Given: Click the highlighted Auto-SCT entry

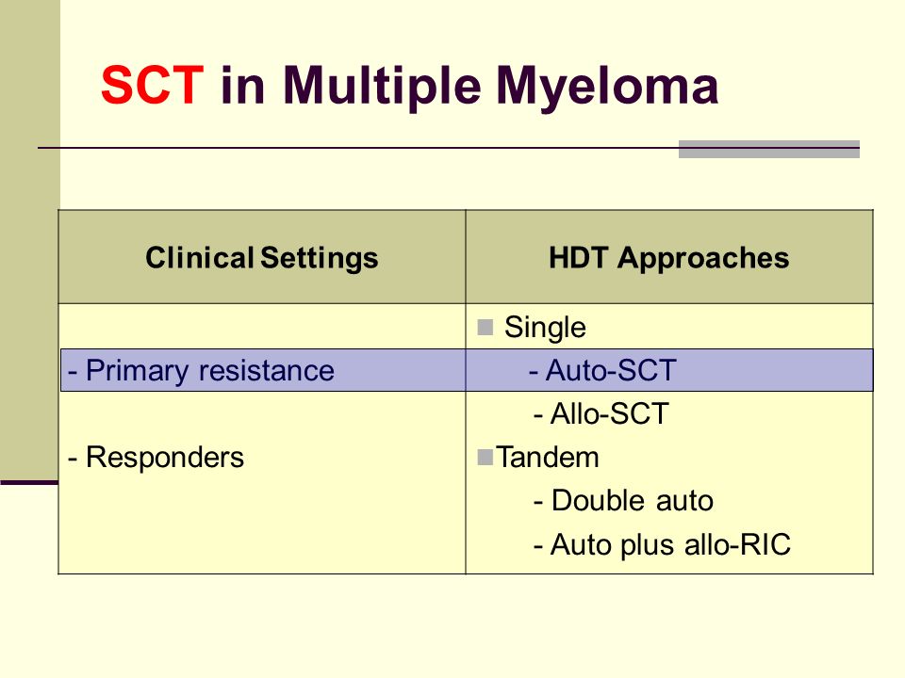Looking at the screenshot, I should click(x=602, y=370).
